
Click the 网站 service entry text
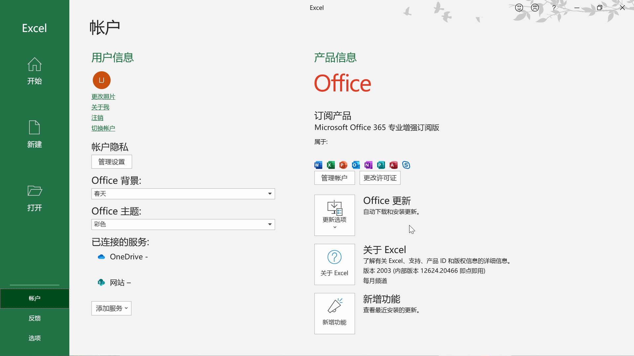(120, 283)
